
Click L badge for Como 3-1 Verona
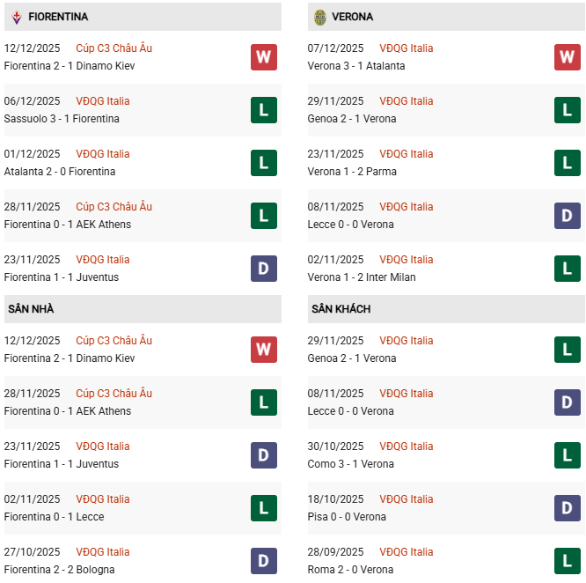point(568,455)
